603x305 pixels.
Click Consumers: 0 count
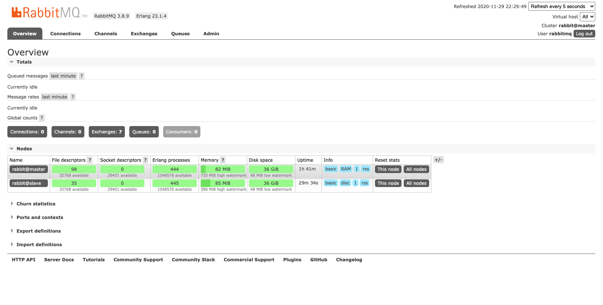pyautogui.click(x=182, y=132)
